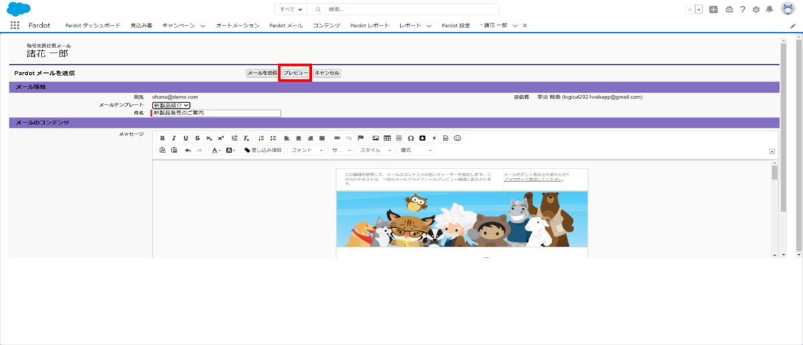Open the user profile avatar
The width and height of the screenshot is (803, 345).
pos(787,9)
